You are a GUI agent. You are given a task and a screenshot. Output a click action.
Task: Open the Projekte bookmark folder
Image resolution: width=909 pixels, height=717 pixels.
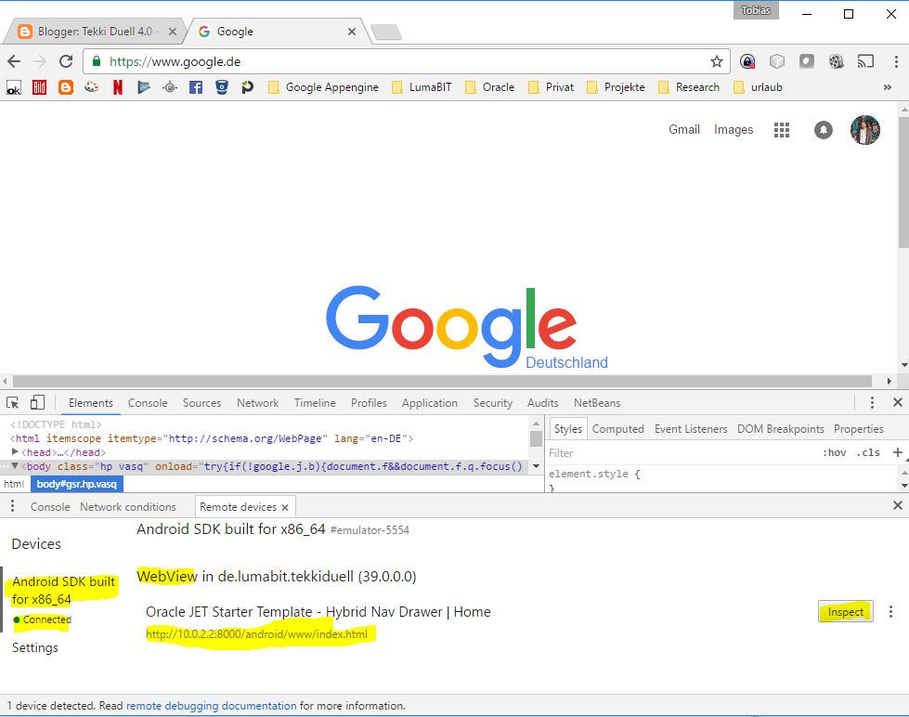pos(616,87)
